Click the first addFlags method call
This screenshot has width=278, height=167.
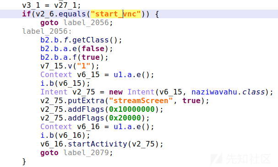pos(86,109)
